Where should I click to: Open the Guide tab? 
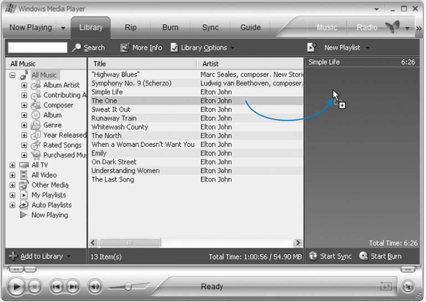click(x=250, y=27)
